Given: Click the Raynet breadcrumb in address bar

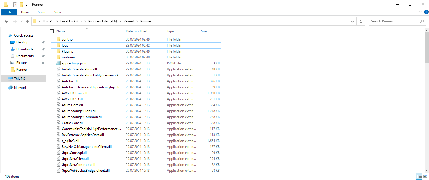Looking at the screenshot, I should 128,21.
